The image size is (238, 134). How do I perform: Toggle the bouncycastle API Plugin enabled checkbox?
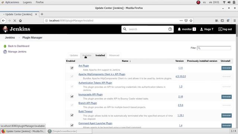tap(72, 96)
